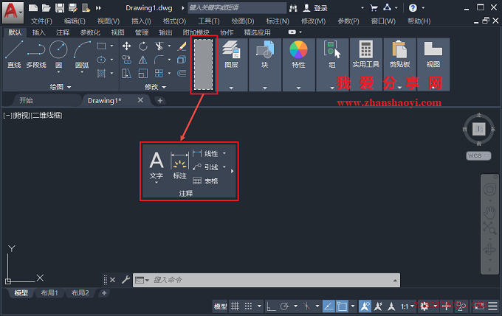Viewport: 502px width, 316px height.
Task: Open the Edit (编辑) menu
Action: coord(75,21)
